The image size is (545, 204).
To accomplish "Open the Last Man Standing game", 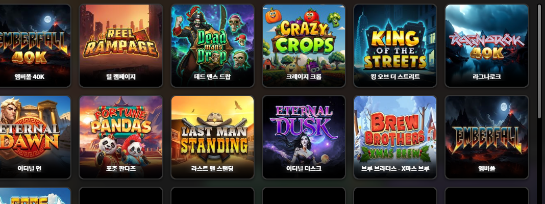I will [x=212, y=137].
